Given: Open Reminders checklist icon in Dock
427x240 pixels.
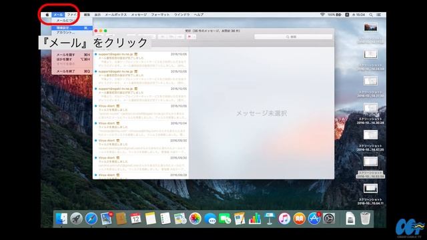Looking at the screenshot, I should pyautogui.click(x=165, y=219).
